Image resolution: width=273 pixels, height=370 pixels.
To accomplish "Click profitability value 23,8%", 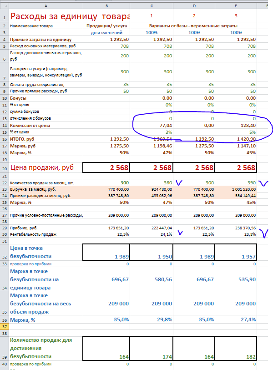I will coord(251,234).
